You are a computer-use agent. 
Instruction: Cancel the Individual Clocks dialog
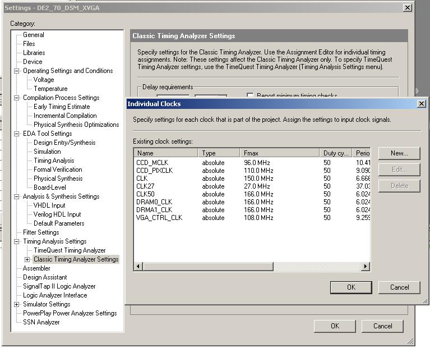(x=399, y=287)
